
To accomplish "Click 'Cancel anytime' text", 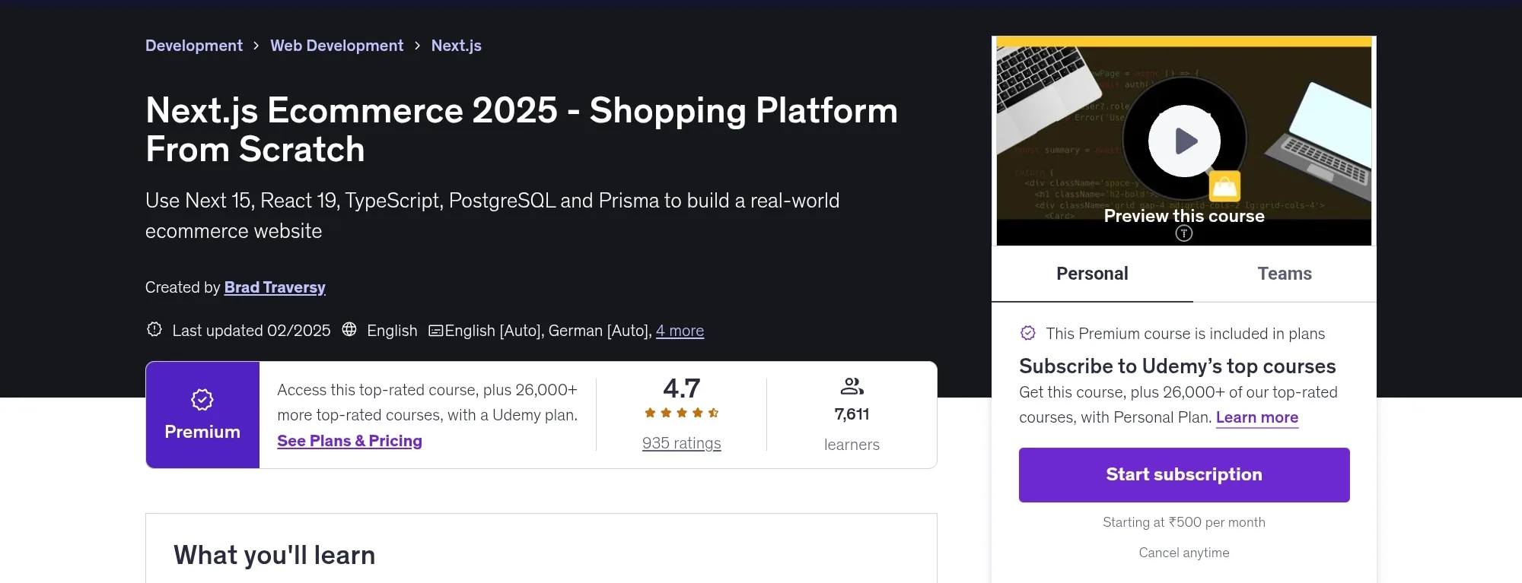I will coord(1184,553).
